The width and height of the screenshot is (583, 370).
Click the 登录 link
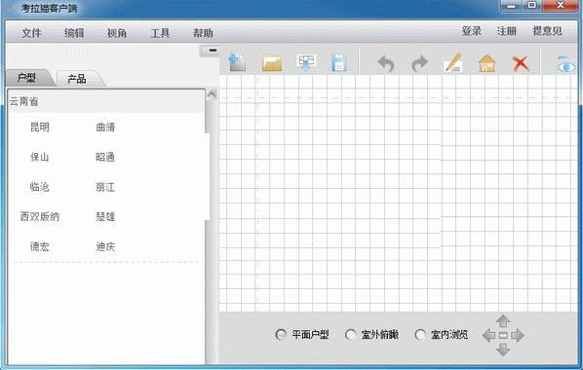[x=472, y=31]
